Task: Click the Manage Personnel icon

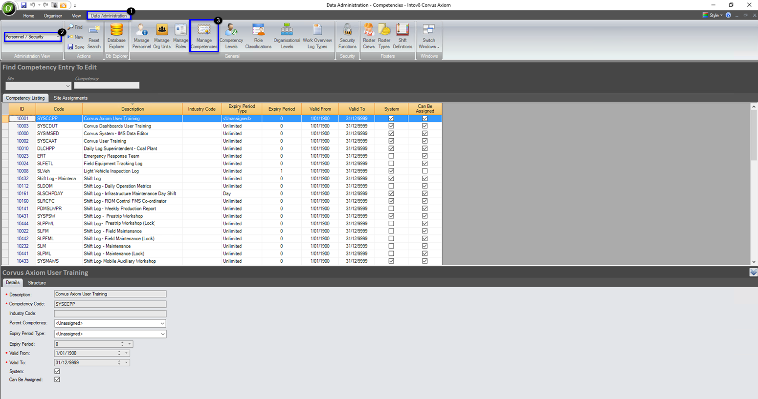Action: coord(141,37)
